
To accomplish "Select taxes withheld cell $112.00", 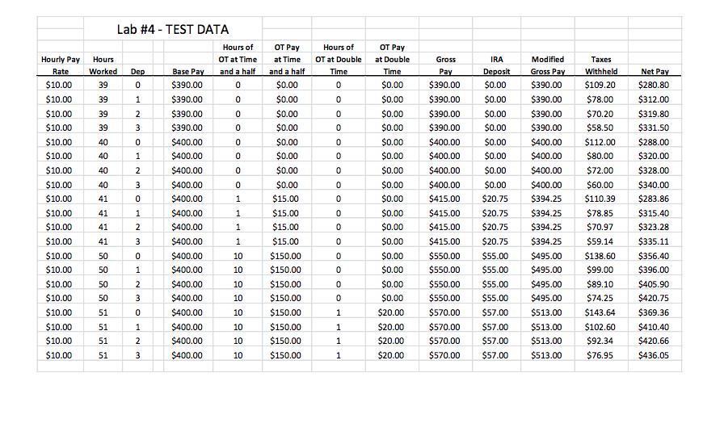I will 600,142.
